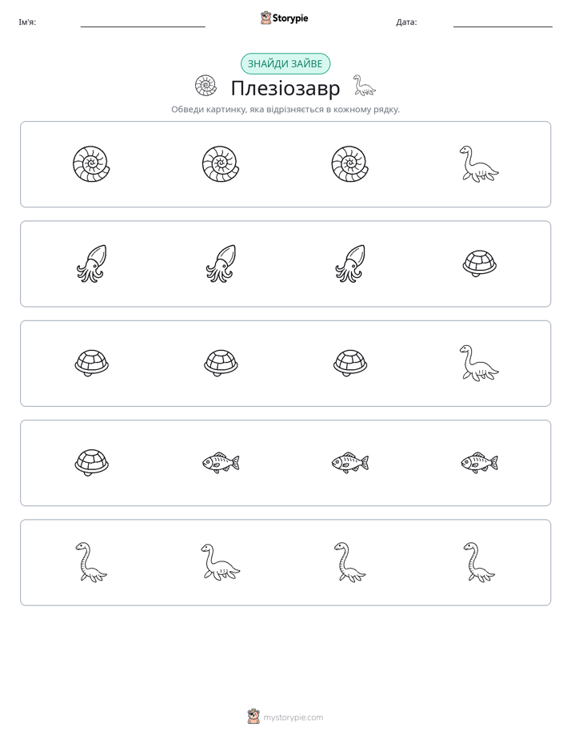Click the last fish in the fourth row
The image size is (571, 740).
[479, 463]
